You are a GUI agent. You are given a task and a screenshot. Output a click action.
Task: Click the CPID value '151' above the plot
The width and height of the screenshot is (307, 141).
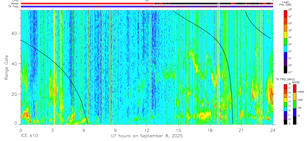(147, 1)
